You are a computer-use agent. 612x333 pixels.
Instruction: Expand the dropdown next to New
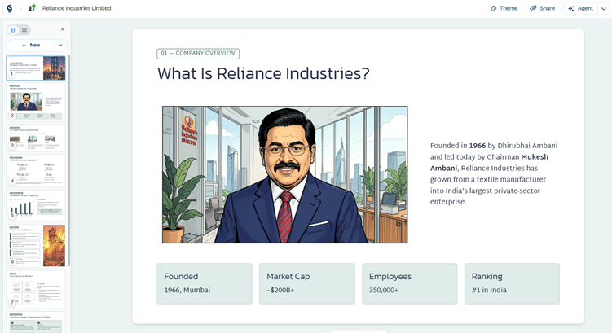pyautogui.click(x=60, y=46)
